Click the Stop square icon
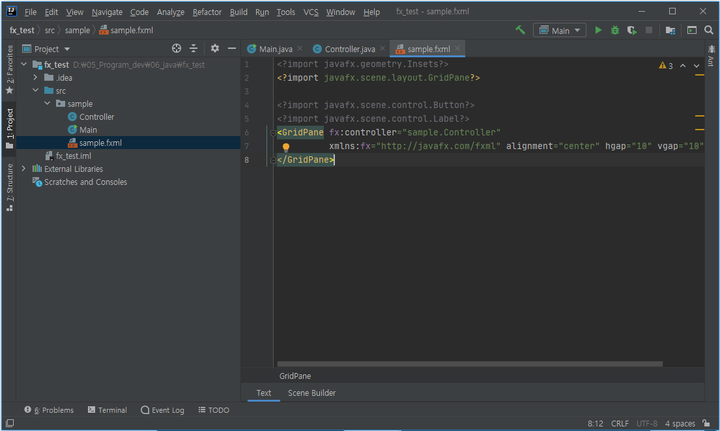The width and height of the screenshot is (720, 431). point(649,31)
